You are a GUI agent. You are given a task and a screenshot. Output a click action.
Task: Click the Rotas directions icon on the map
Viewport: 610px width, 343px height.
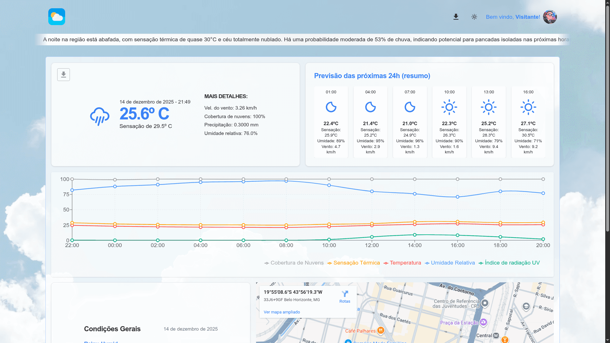[x=345, y=294]
